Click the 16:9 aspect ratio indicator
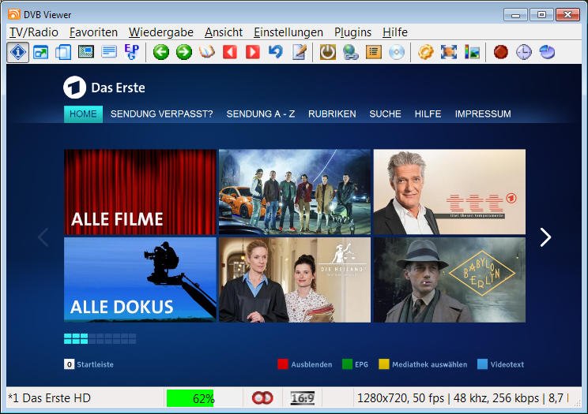The width and height of the screenshot is (588, 414). click(x=303, y=398)
